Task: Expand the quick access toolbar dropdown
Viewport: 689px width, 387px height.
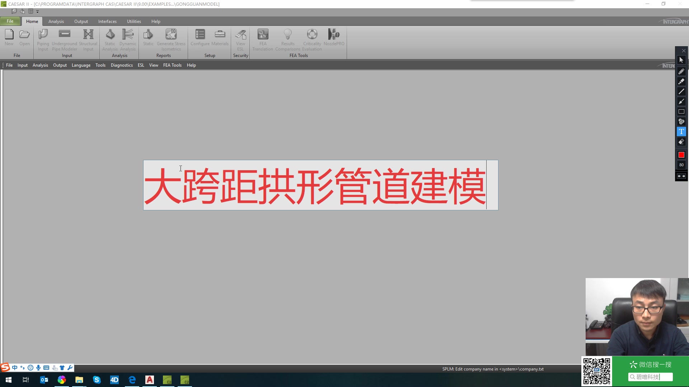Action: [x=37, y=11]
